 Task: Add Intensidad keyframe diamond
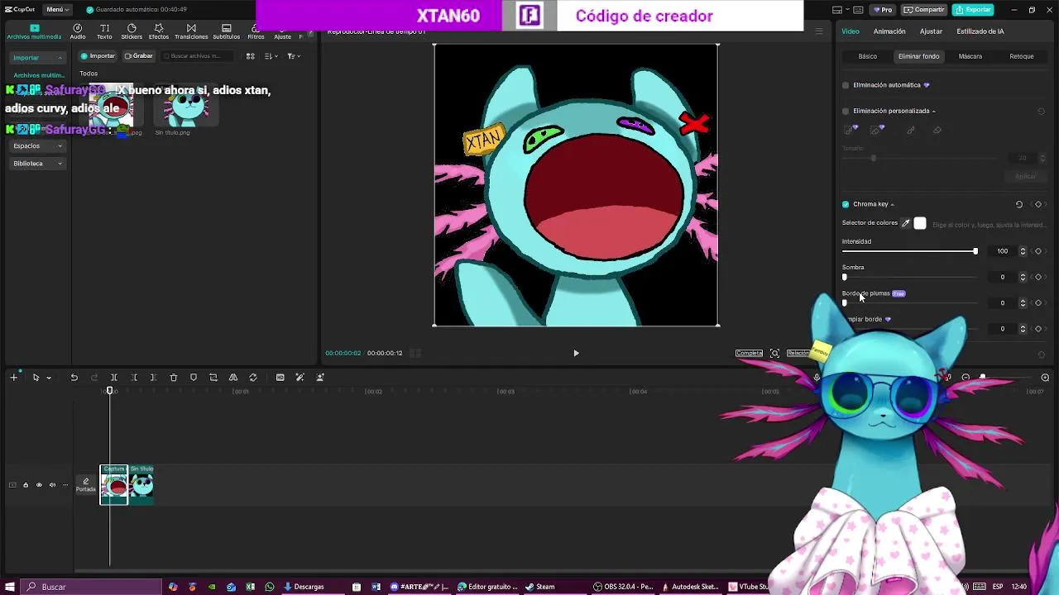1038,251
